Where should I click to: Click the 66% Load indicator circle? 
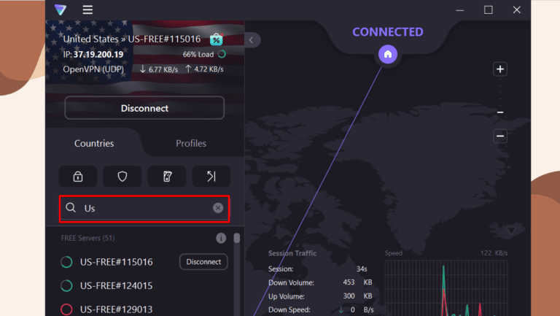(x=222, y=54)
